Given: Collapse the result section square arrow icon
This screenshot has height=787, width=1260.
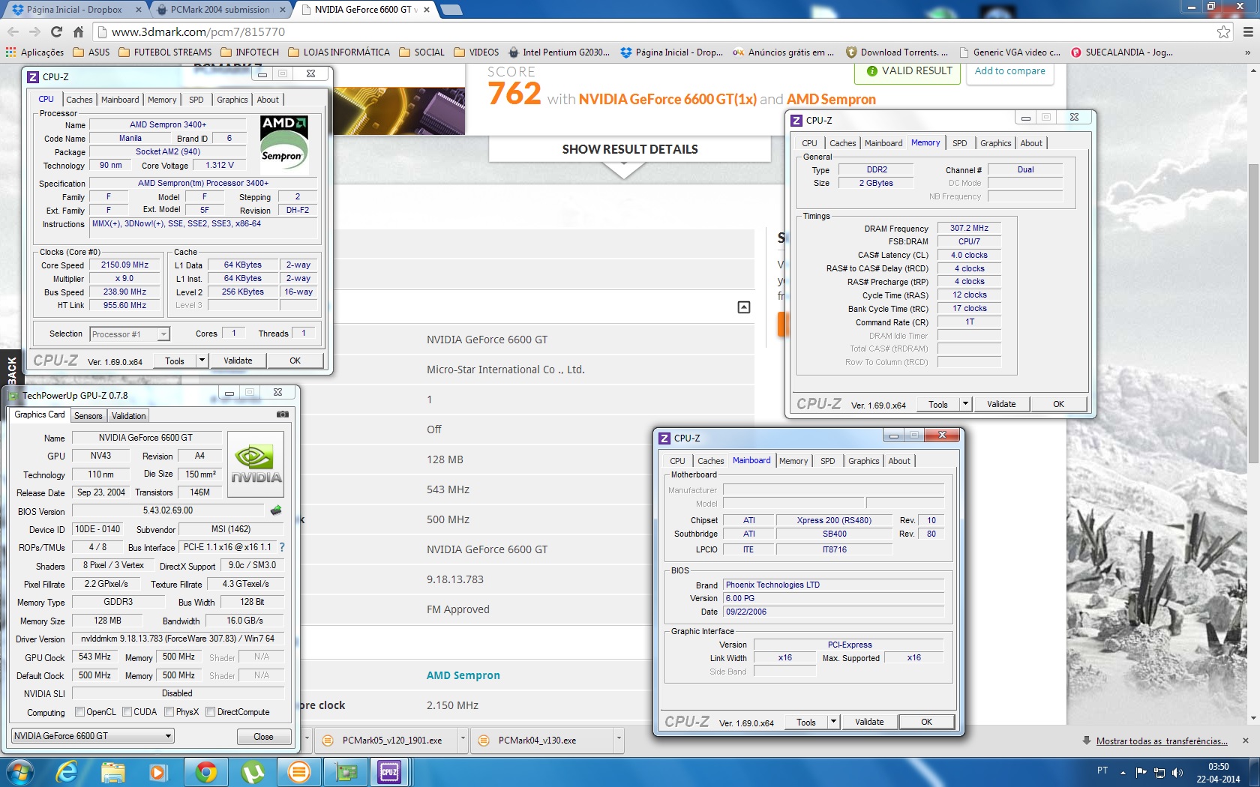Looking at the screenshot, I should pyautogui.click(x=744, y=307).
